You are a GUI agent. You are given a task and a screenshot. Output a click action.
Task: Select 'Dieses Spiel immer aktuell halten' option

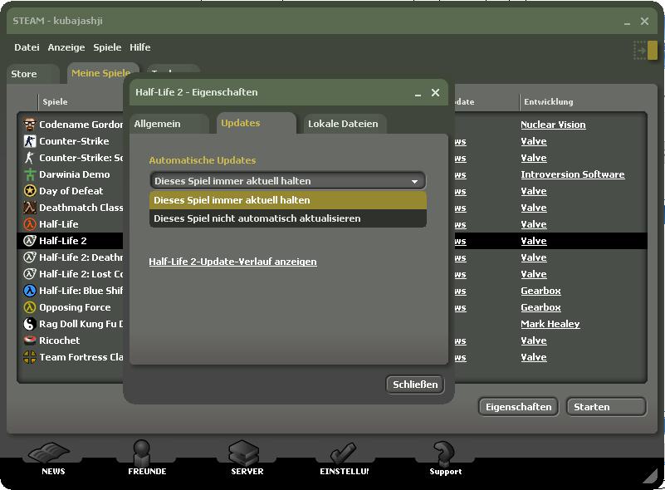(x=288, y=200)
